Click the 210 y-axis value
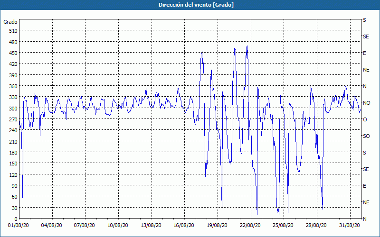The width and height of the screenshot is (380, 237). 13,141
